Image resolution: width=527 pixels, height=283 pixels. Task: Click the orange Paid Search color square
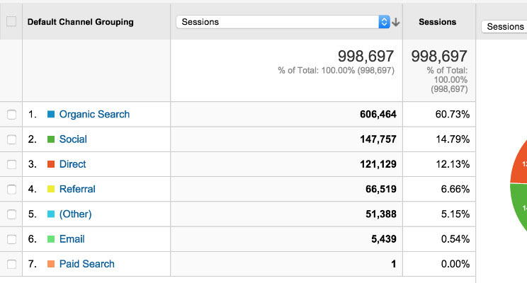tap(51, 264)
